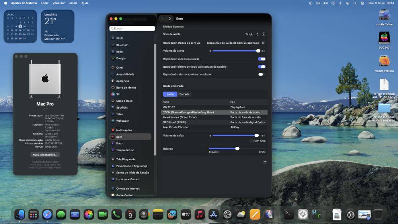The width and height of the screenshot is (398, 224).
Task: Check the Sem Som mute checkbox
Action: coord(251,141)
